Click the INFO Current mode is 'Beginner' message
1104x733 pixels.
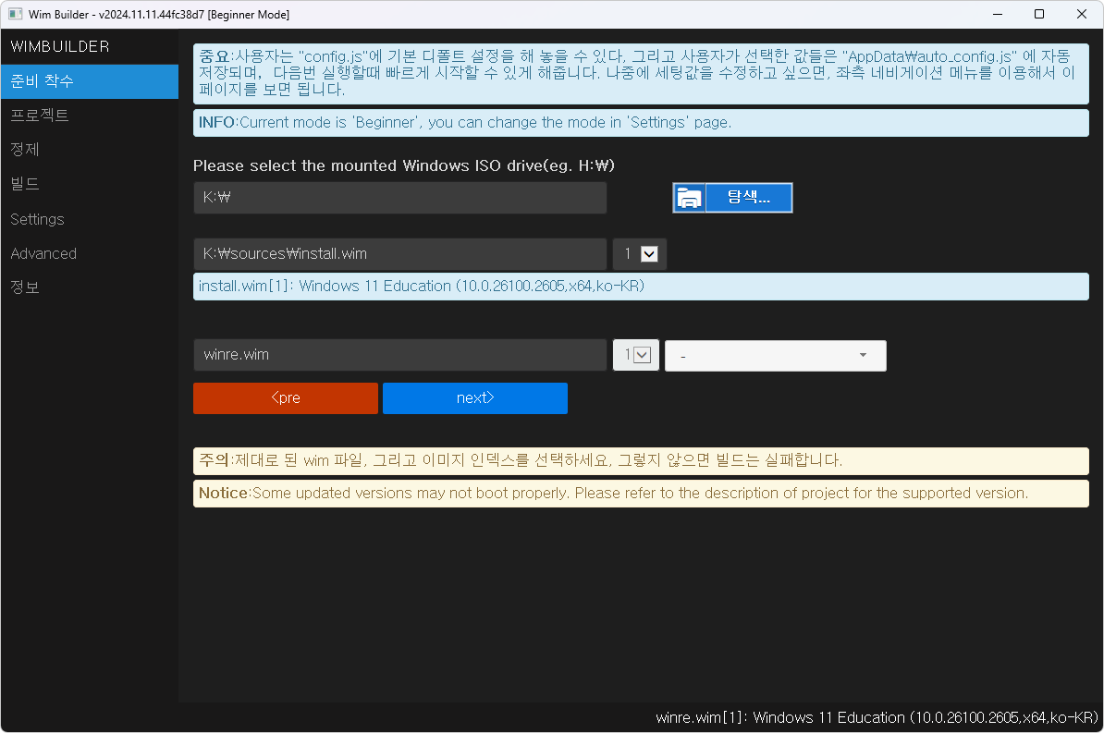coord(641,123)
